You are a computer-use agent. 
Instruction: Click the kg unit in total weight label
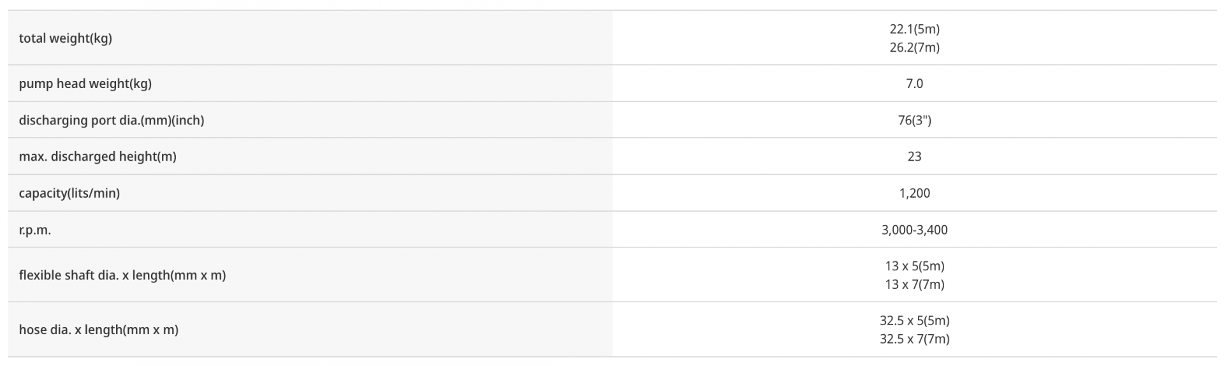point(101,39)
